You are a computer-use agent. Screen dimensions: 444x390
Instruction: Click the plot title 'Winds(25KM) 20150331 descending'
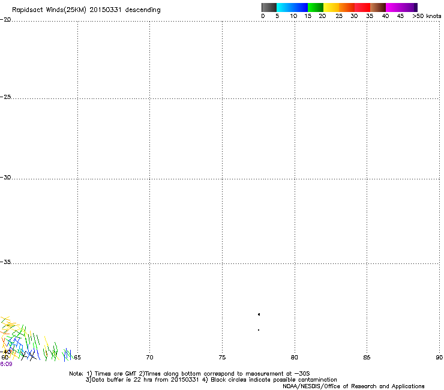[103, 10]
